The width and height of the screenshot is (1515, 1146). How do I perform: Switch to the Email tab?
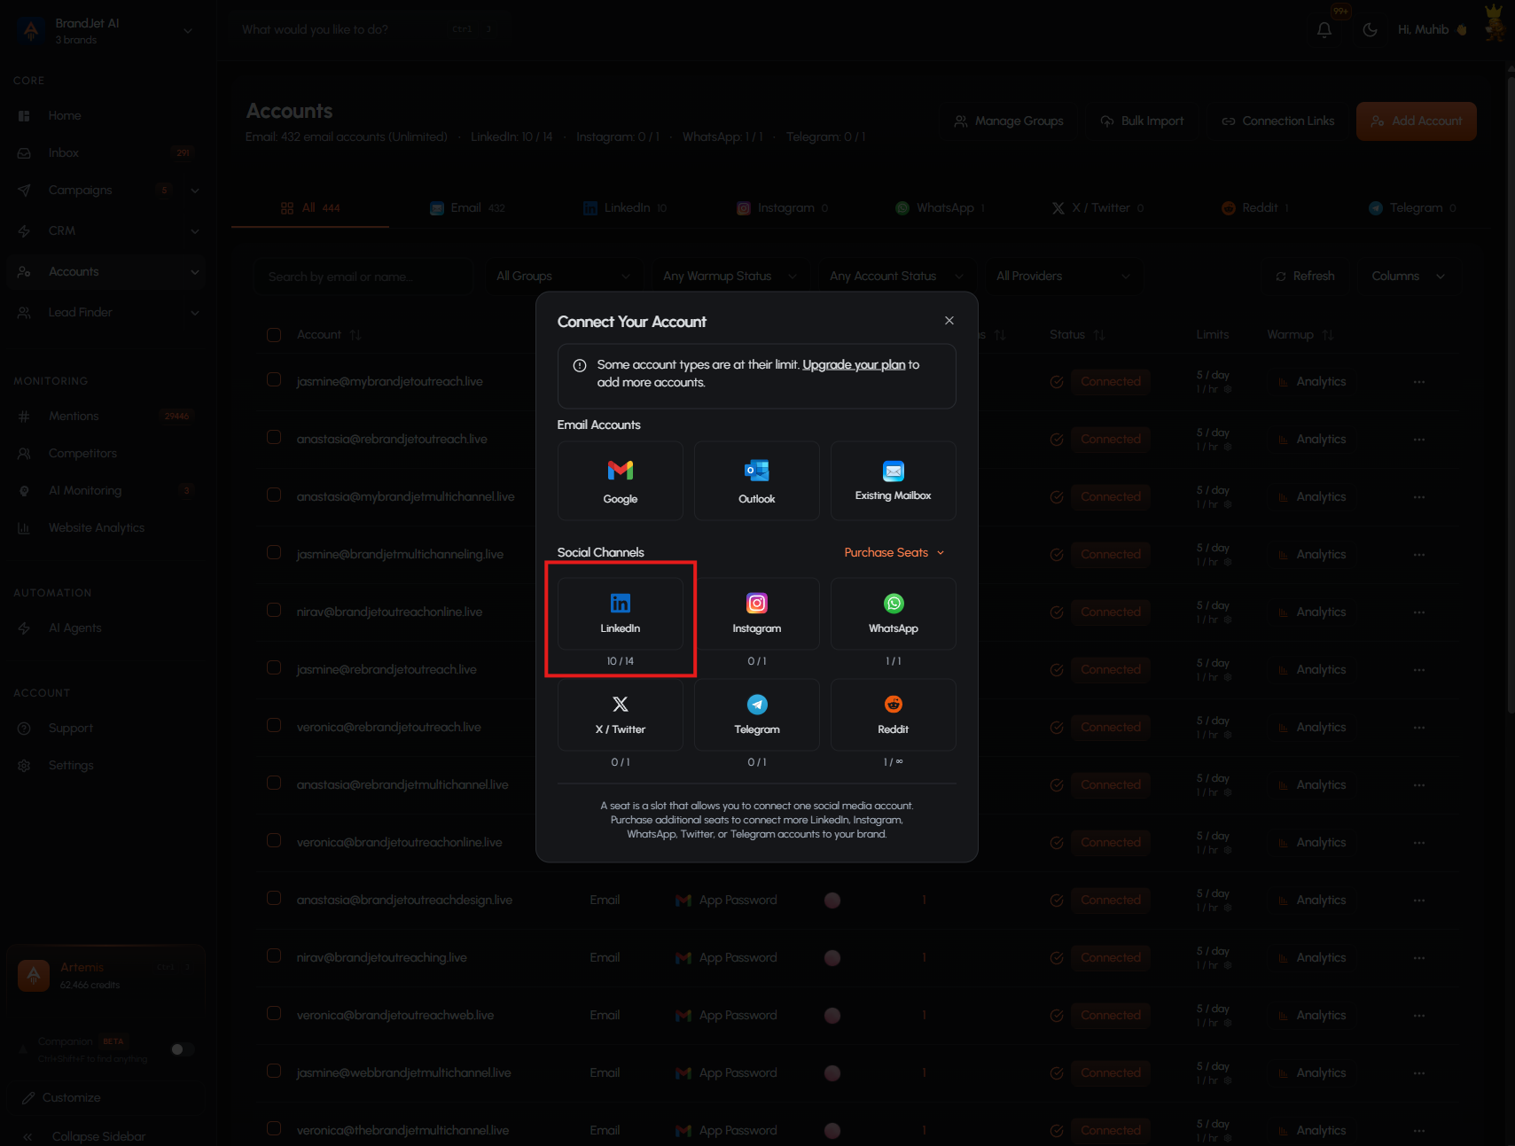coord(467,207)
